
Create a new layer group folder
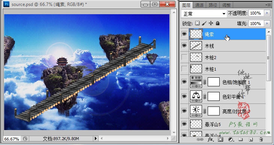(x=241, y=139)
